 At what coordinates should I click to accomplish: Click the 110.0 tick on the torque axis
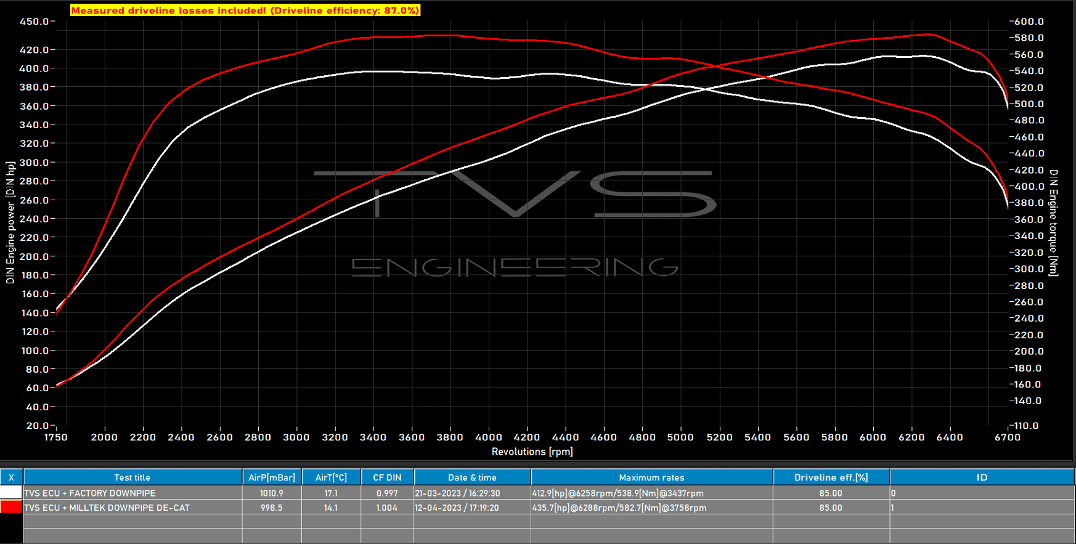point(1027,426)
